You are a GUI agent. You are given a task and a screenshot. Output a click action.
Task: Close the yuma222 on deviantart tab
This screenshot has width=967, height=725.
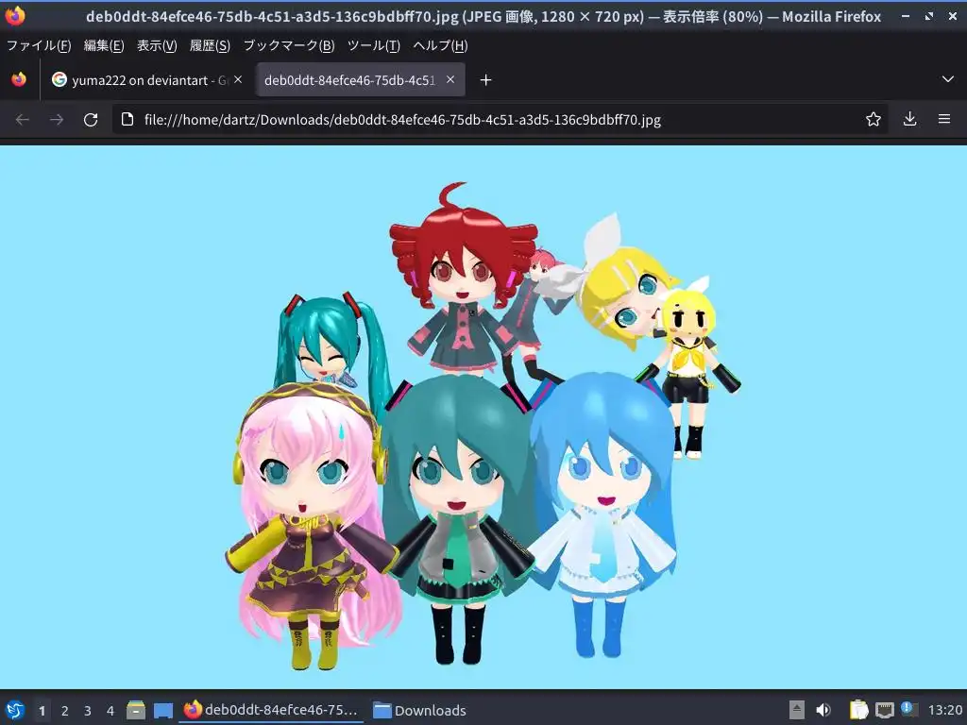(x=238, y=79)
